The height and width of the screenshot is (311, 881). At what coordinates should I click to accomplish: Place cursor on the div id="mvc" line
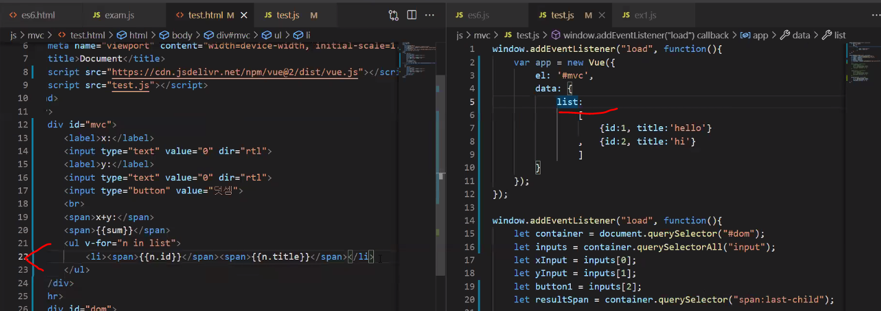tap(82, 125)
